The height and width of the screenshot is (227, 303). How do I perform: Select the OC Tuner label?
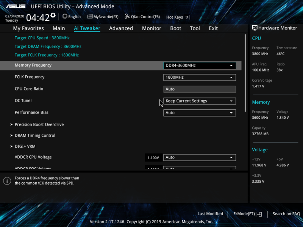(23, 101)
